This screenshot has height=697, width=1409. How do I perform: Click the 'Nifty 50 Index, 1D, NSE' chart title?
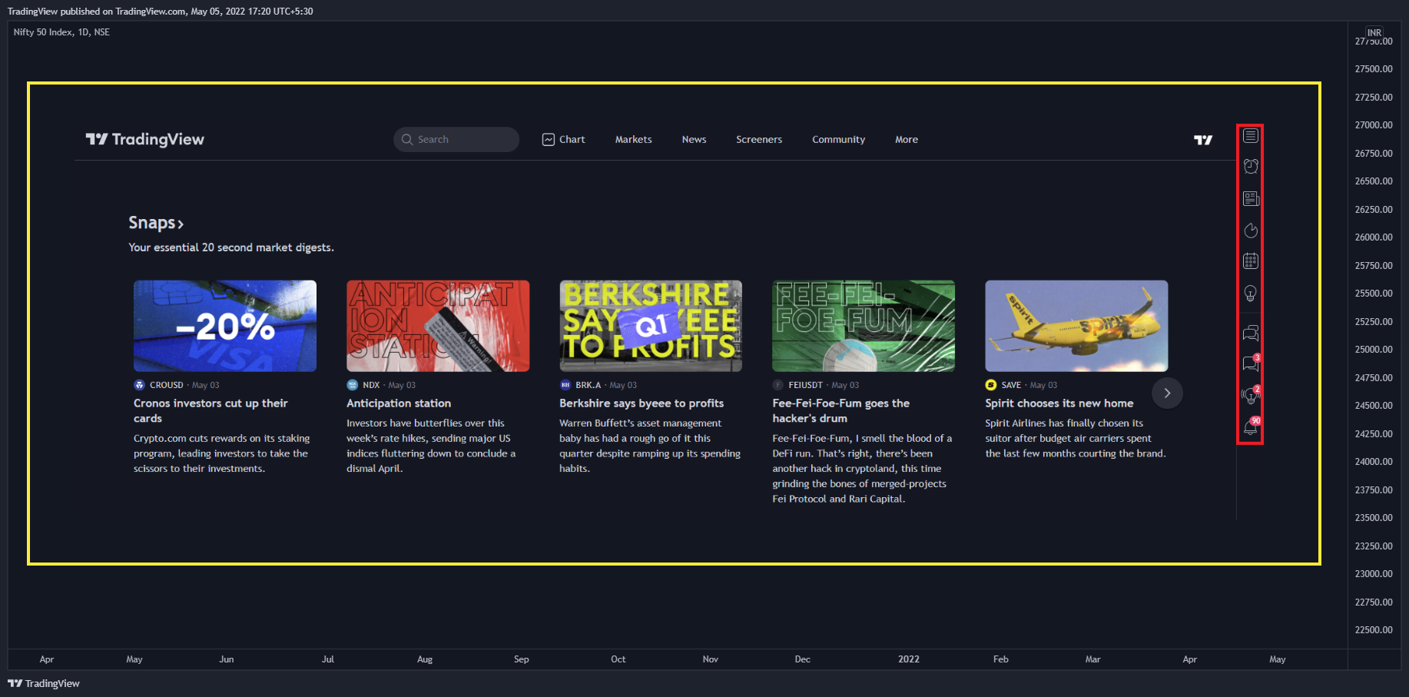click(61, 32)
